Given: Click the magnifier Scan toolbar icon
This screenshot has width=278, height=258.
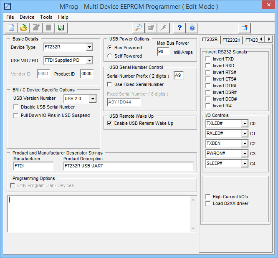Looking at the screenshot, I should 139,28.
